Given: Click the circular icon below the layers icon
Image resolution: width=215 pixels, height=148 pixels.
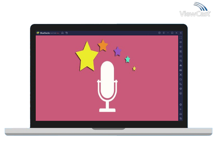Looking at the screenshot, I should tap(181, 93).
